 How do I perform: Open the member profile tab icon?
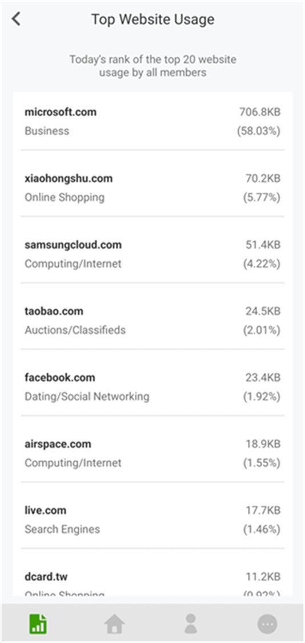(x=191, y=624)
